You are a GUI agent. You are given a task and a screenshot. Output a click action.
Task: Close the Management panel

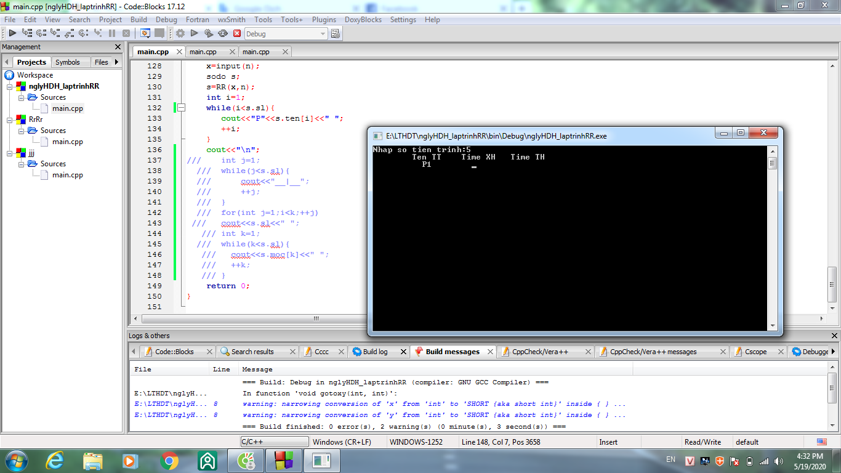point(118,47)
